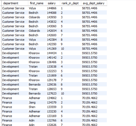This screenshot has width=136, height=126.
Task: Select salary cell 133169
Action: 52,116
